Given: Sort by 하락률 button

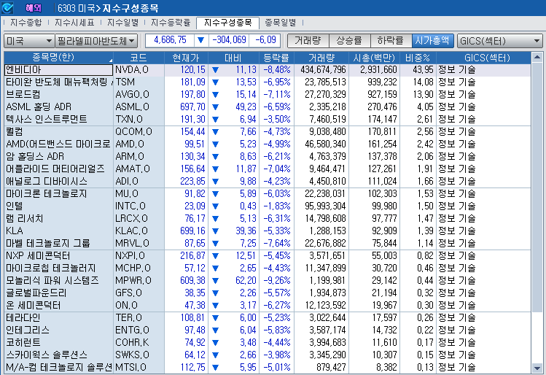Looking at the screenshot, I should coord(391,41).
